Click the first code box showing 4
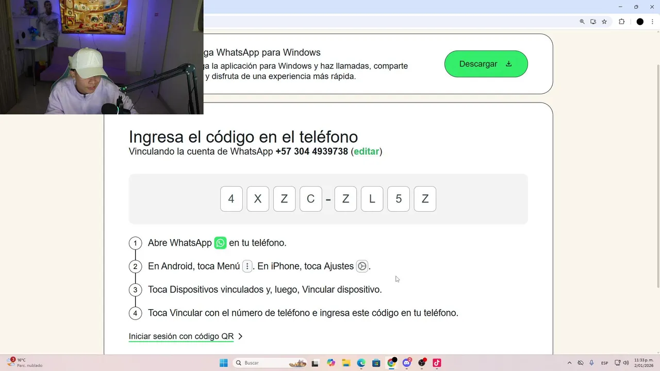Image resolution: width=660 pixels, height=371 pixels. coord(231,199)
